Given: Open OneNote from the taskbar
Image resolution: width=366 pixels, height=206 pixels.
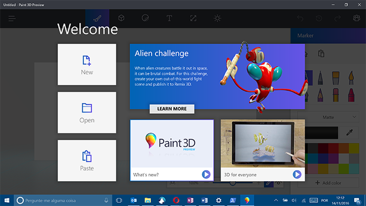Looking at the screenshot, I should tap(190, 200).
